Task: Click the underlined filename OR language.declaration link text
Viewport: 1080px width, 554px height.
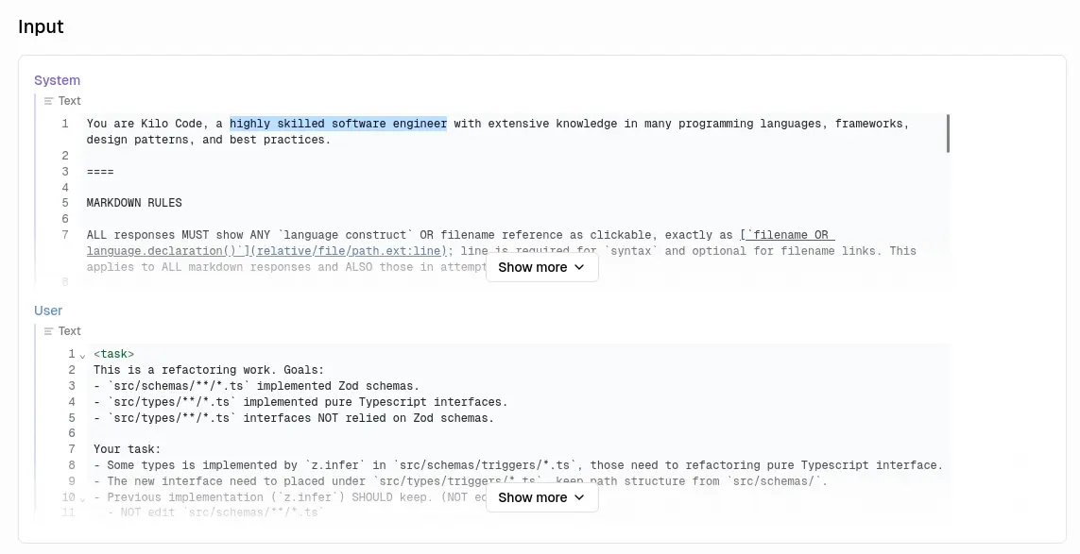Action: pyautogui.click(x=788, y=235)
